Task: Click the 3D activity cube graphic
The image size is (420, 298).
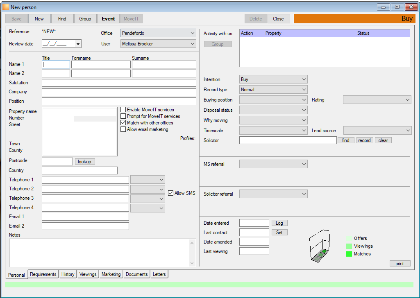Action: [320, 246]
